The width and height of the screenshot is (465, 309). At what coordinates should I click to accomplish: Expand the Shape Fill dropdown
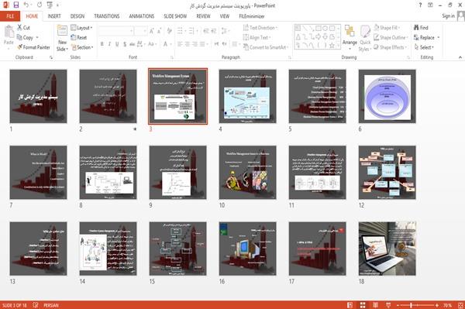point(387,28)
